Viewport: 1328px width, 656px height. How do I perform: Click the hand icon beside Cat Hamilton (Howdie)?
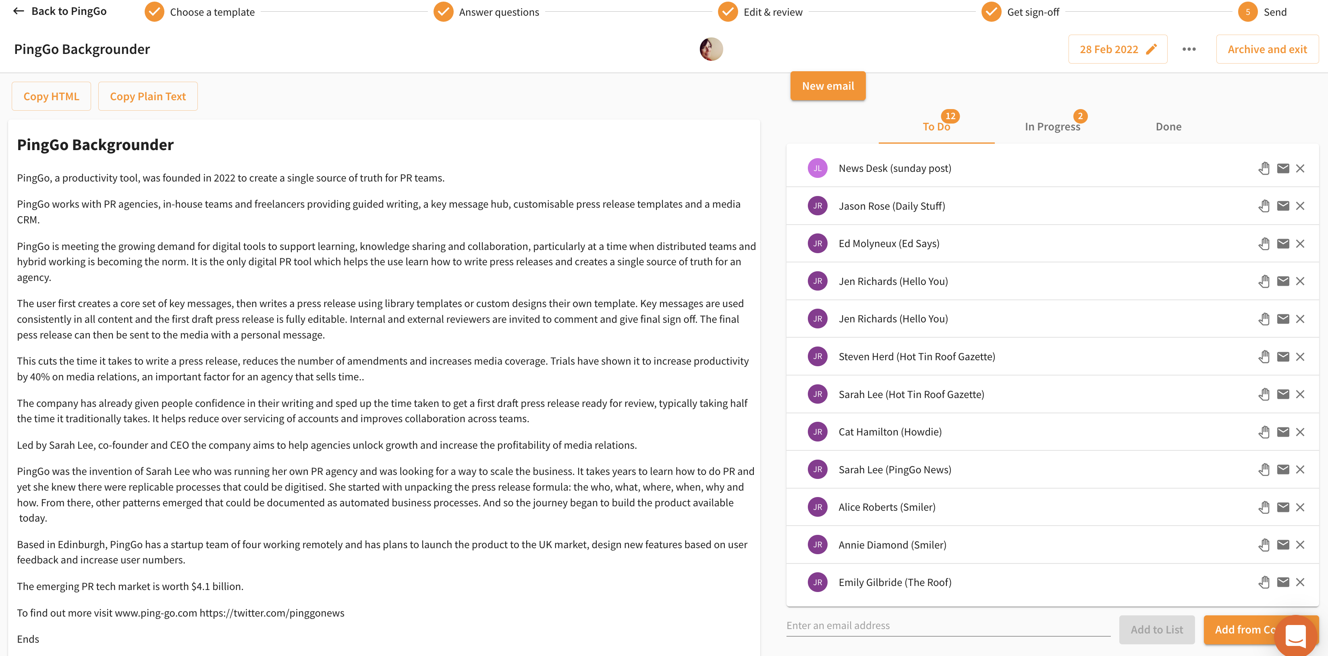(1264, 431)
